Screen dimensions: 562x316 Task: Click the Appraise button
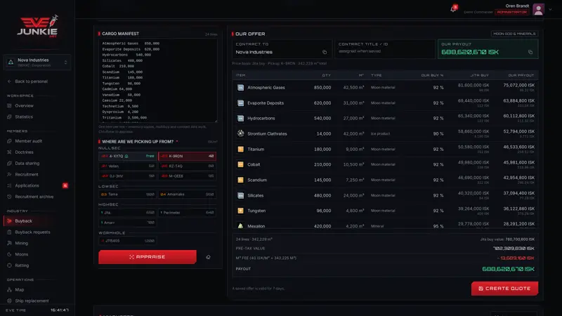(x=148, y=257)
